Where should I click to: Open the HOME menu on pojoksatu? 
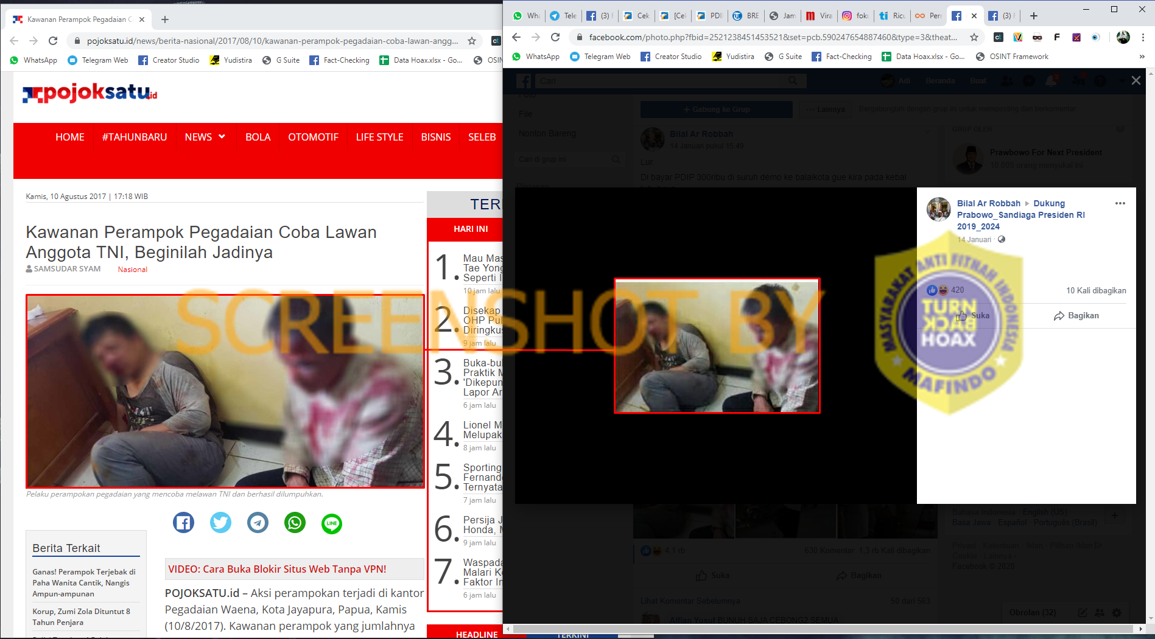click(70, 137)
